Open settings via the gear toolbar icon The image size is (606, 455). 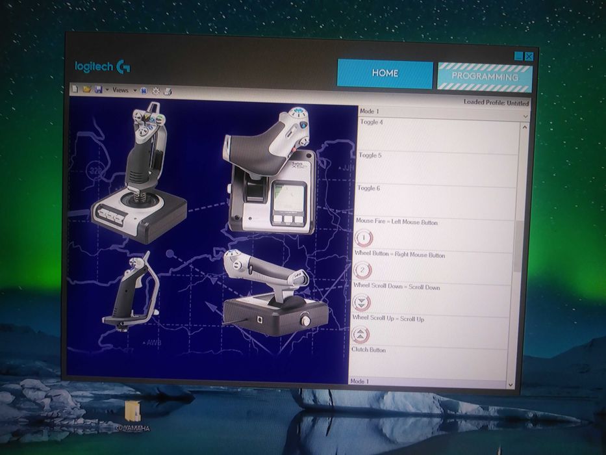pyautogui.click(x=156, y=91)
